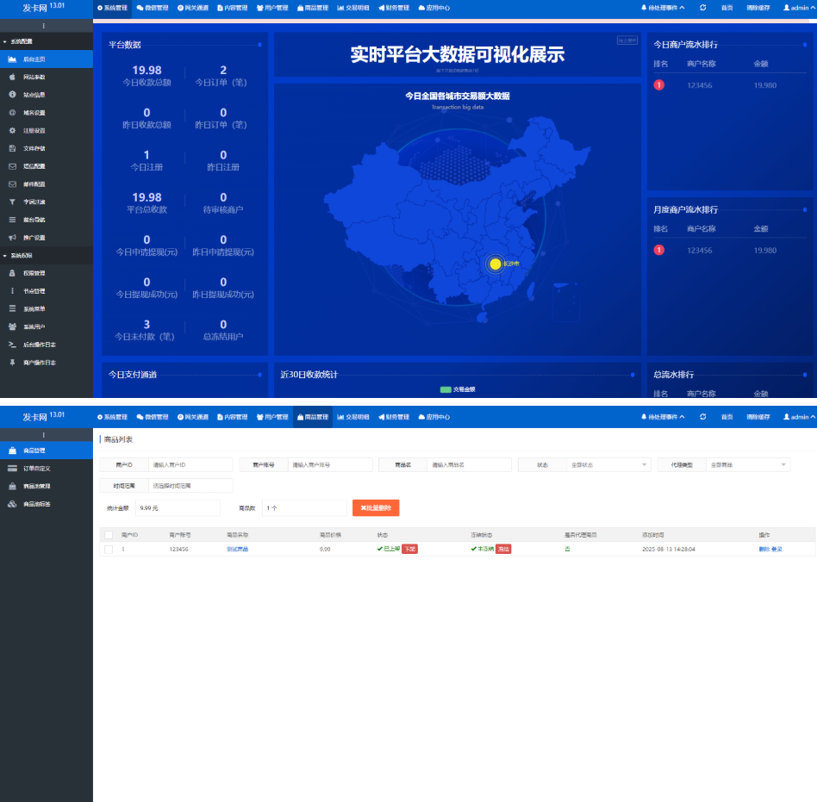Select the 注册设置 gear icon
This screenshot has width=817, height=802.
click(x=12, y=130)
